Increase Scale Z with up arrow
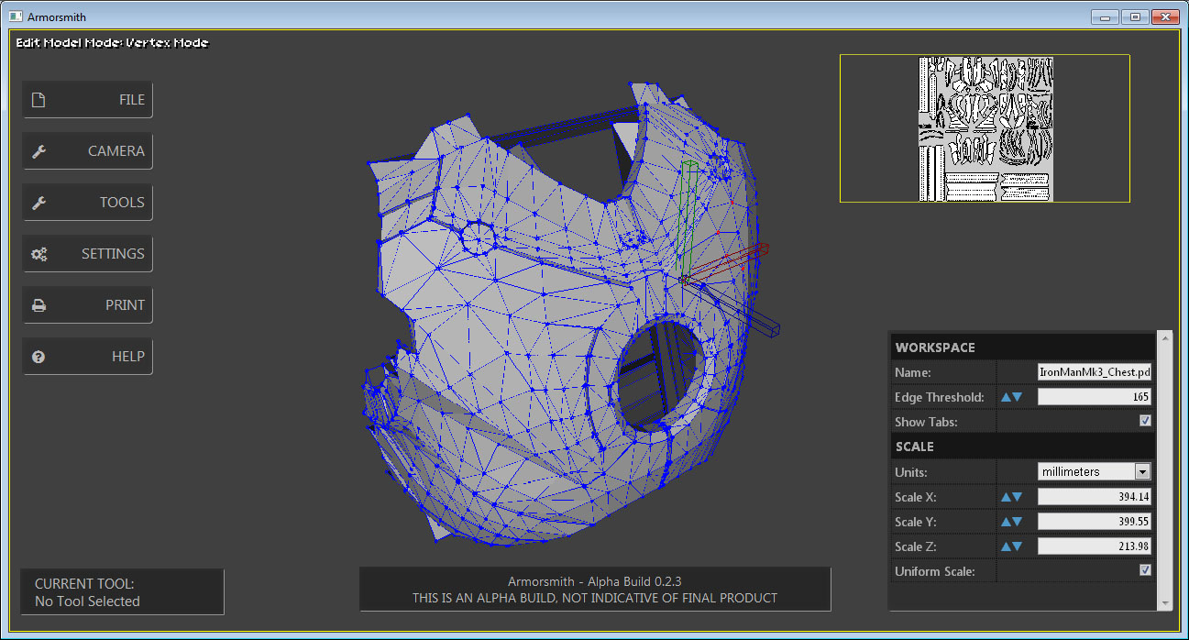 1006,546
